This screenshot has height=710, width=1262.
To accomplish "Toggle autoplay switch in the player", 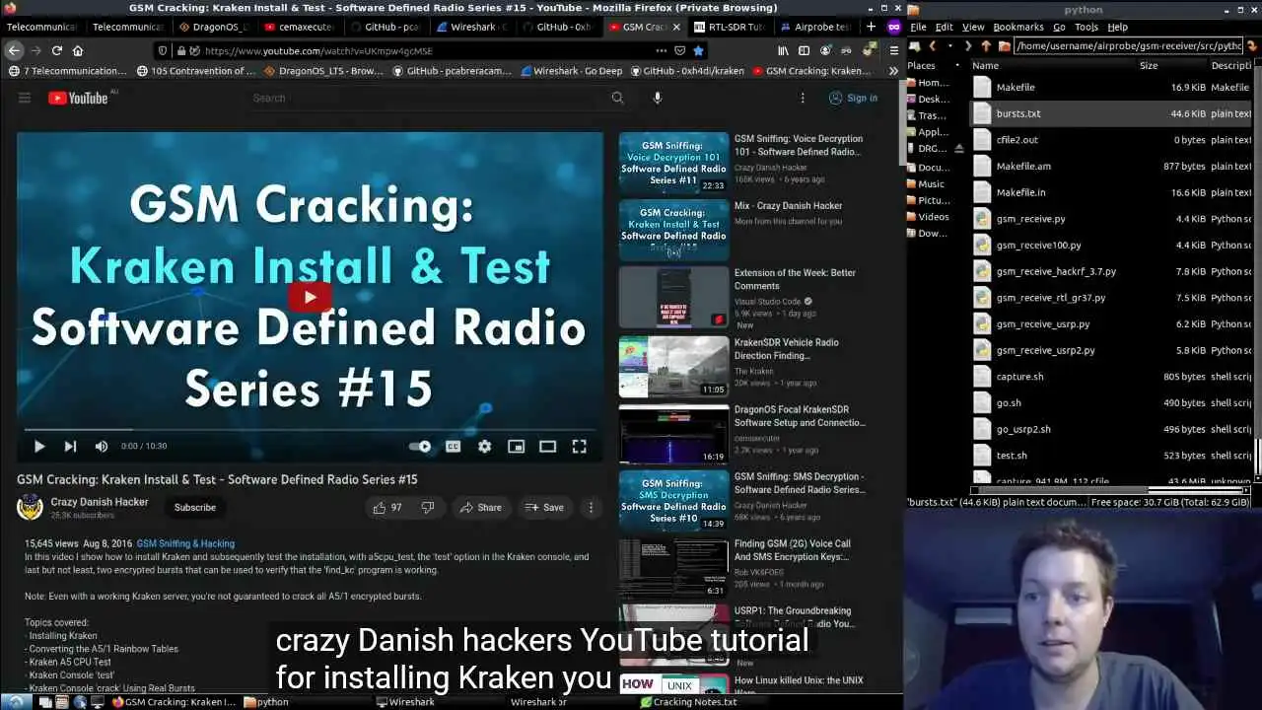I will [420, 446].
